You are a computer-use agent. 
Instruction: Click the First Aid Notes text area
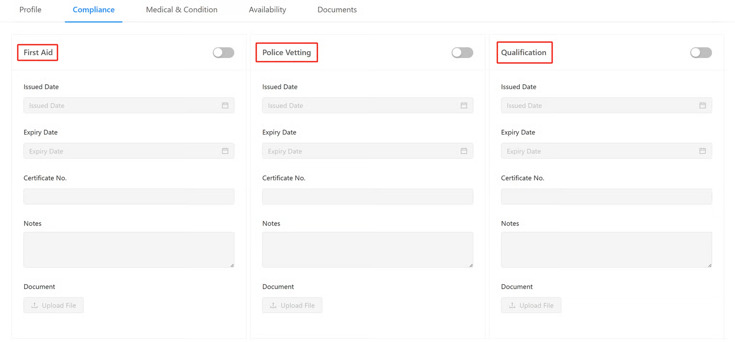[x=129, y=250]
